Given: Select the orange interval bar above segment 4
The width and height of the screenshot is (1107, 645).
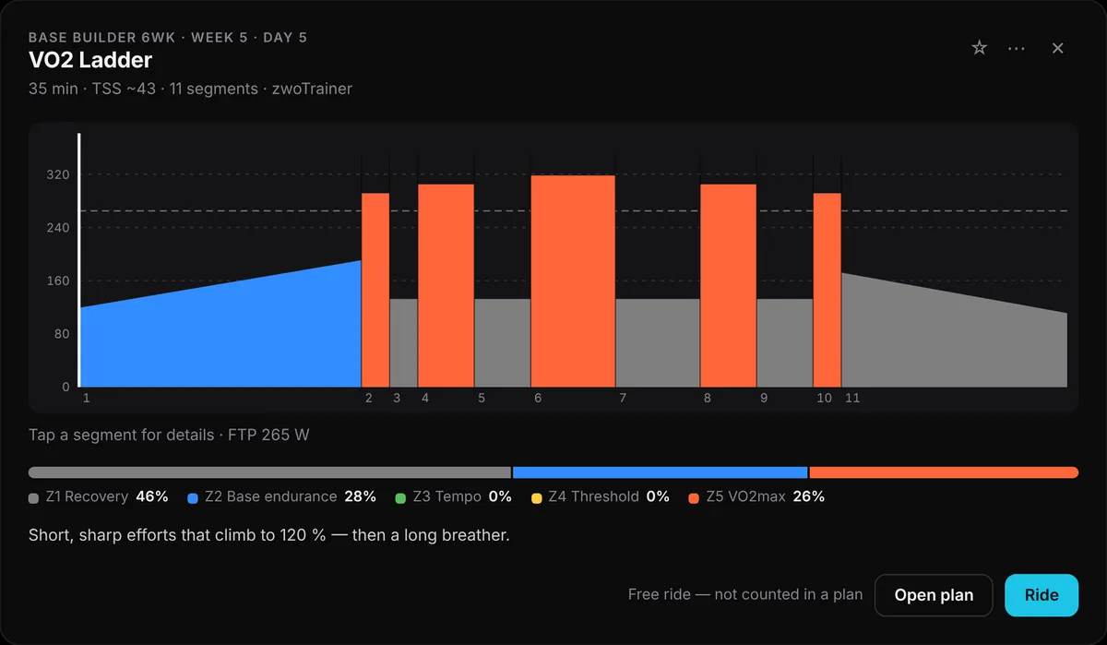Looking at the screenshot, I should point(446,285).
